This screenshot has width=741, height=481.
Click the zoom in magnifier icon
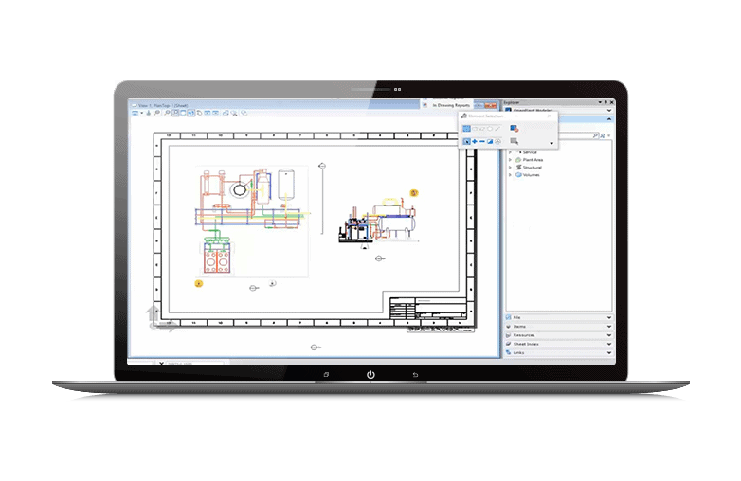coord(158,113)
